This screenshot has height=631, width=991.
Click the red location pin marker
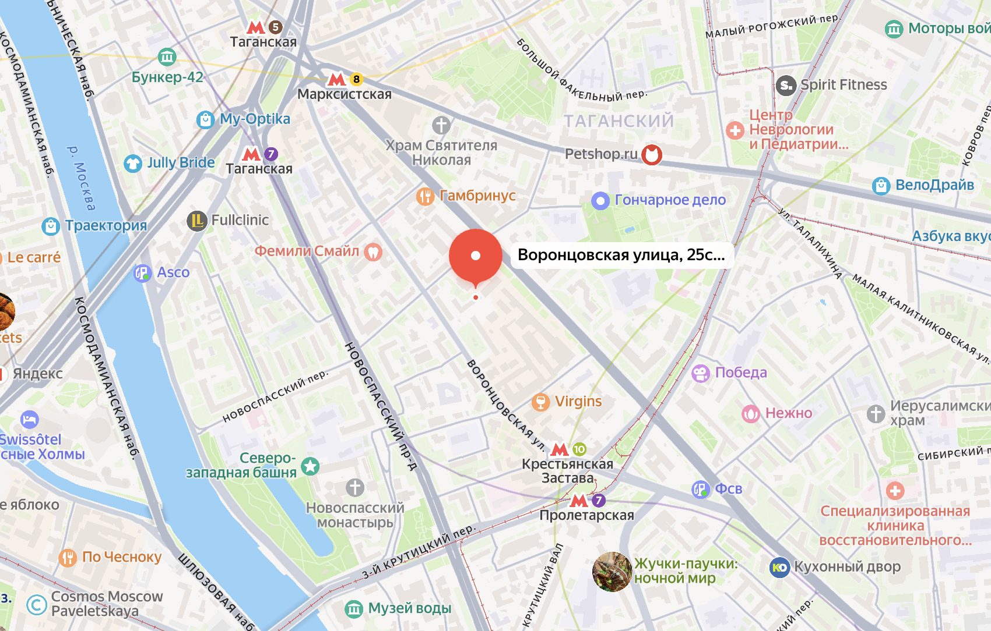[x=476, y=256]
